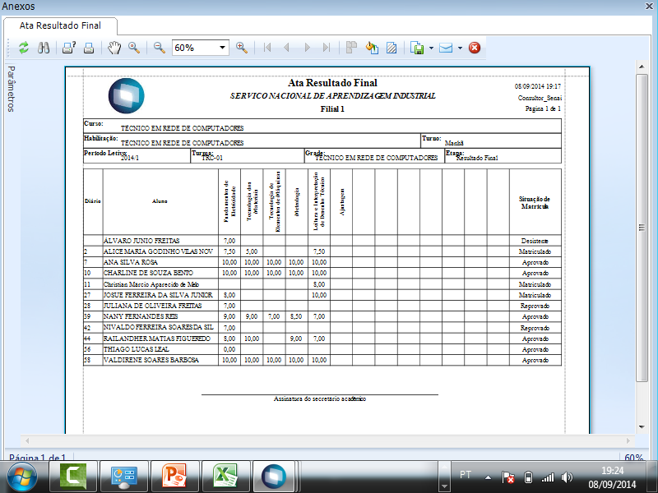Open the Parâmetros side panel
Image resolution: width=658 pixels, height=493 pixels.
[x=11, y=89]
